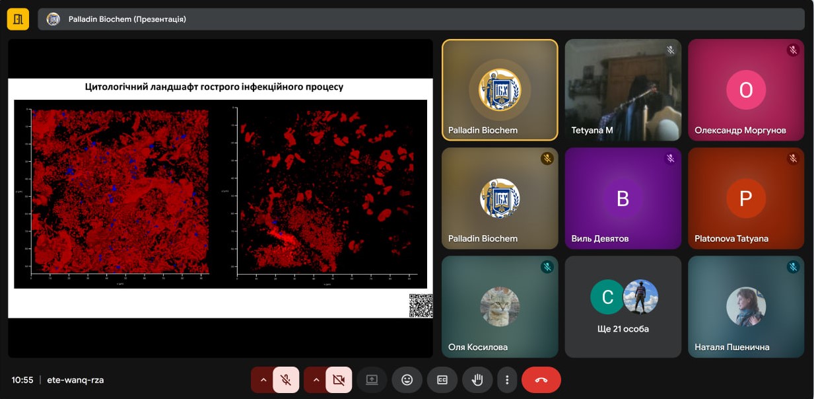Click Оля Косилова muted microphone indicator
The width and height of the screenshot is (814, 399).
click(547, 267)
